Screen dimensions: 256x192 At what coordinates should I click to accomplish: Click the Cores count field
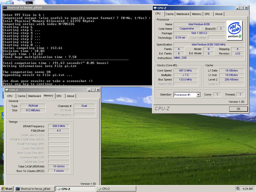[217, 94]
